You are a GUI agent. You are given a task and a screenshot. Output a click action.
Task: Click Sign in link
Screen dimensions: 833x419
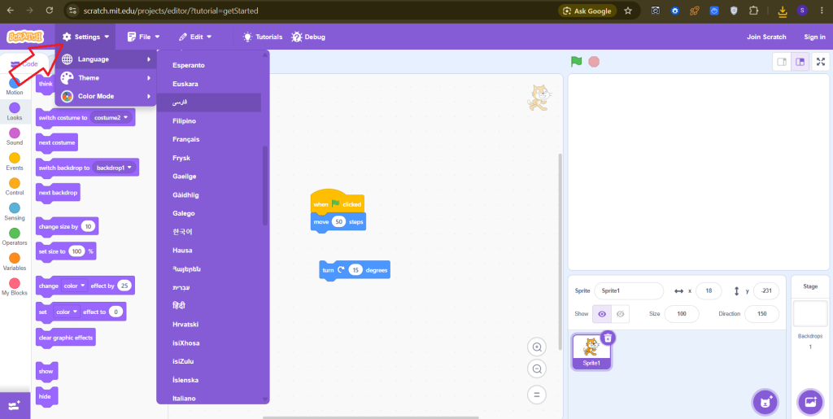[814, 37]
